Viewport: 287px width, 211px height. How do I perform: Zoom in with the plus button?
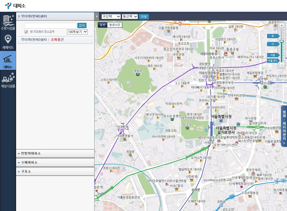(281, 26)
